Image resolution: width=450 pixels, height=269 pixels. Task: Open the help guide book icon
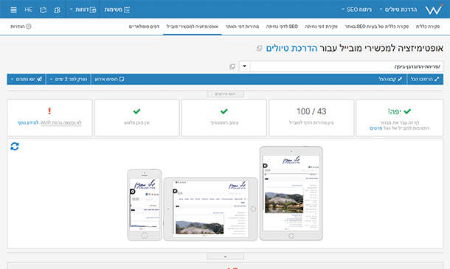click(x=43, y=10)
